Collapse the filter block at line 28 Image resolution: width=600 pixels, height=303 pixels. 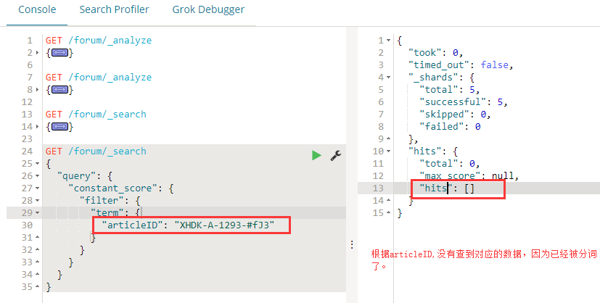[38, 201]
